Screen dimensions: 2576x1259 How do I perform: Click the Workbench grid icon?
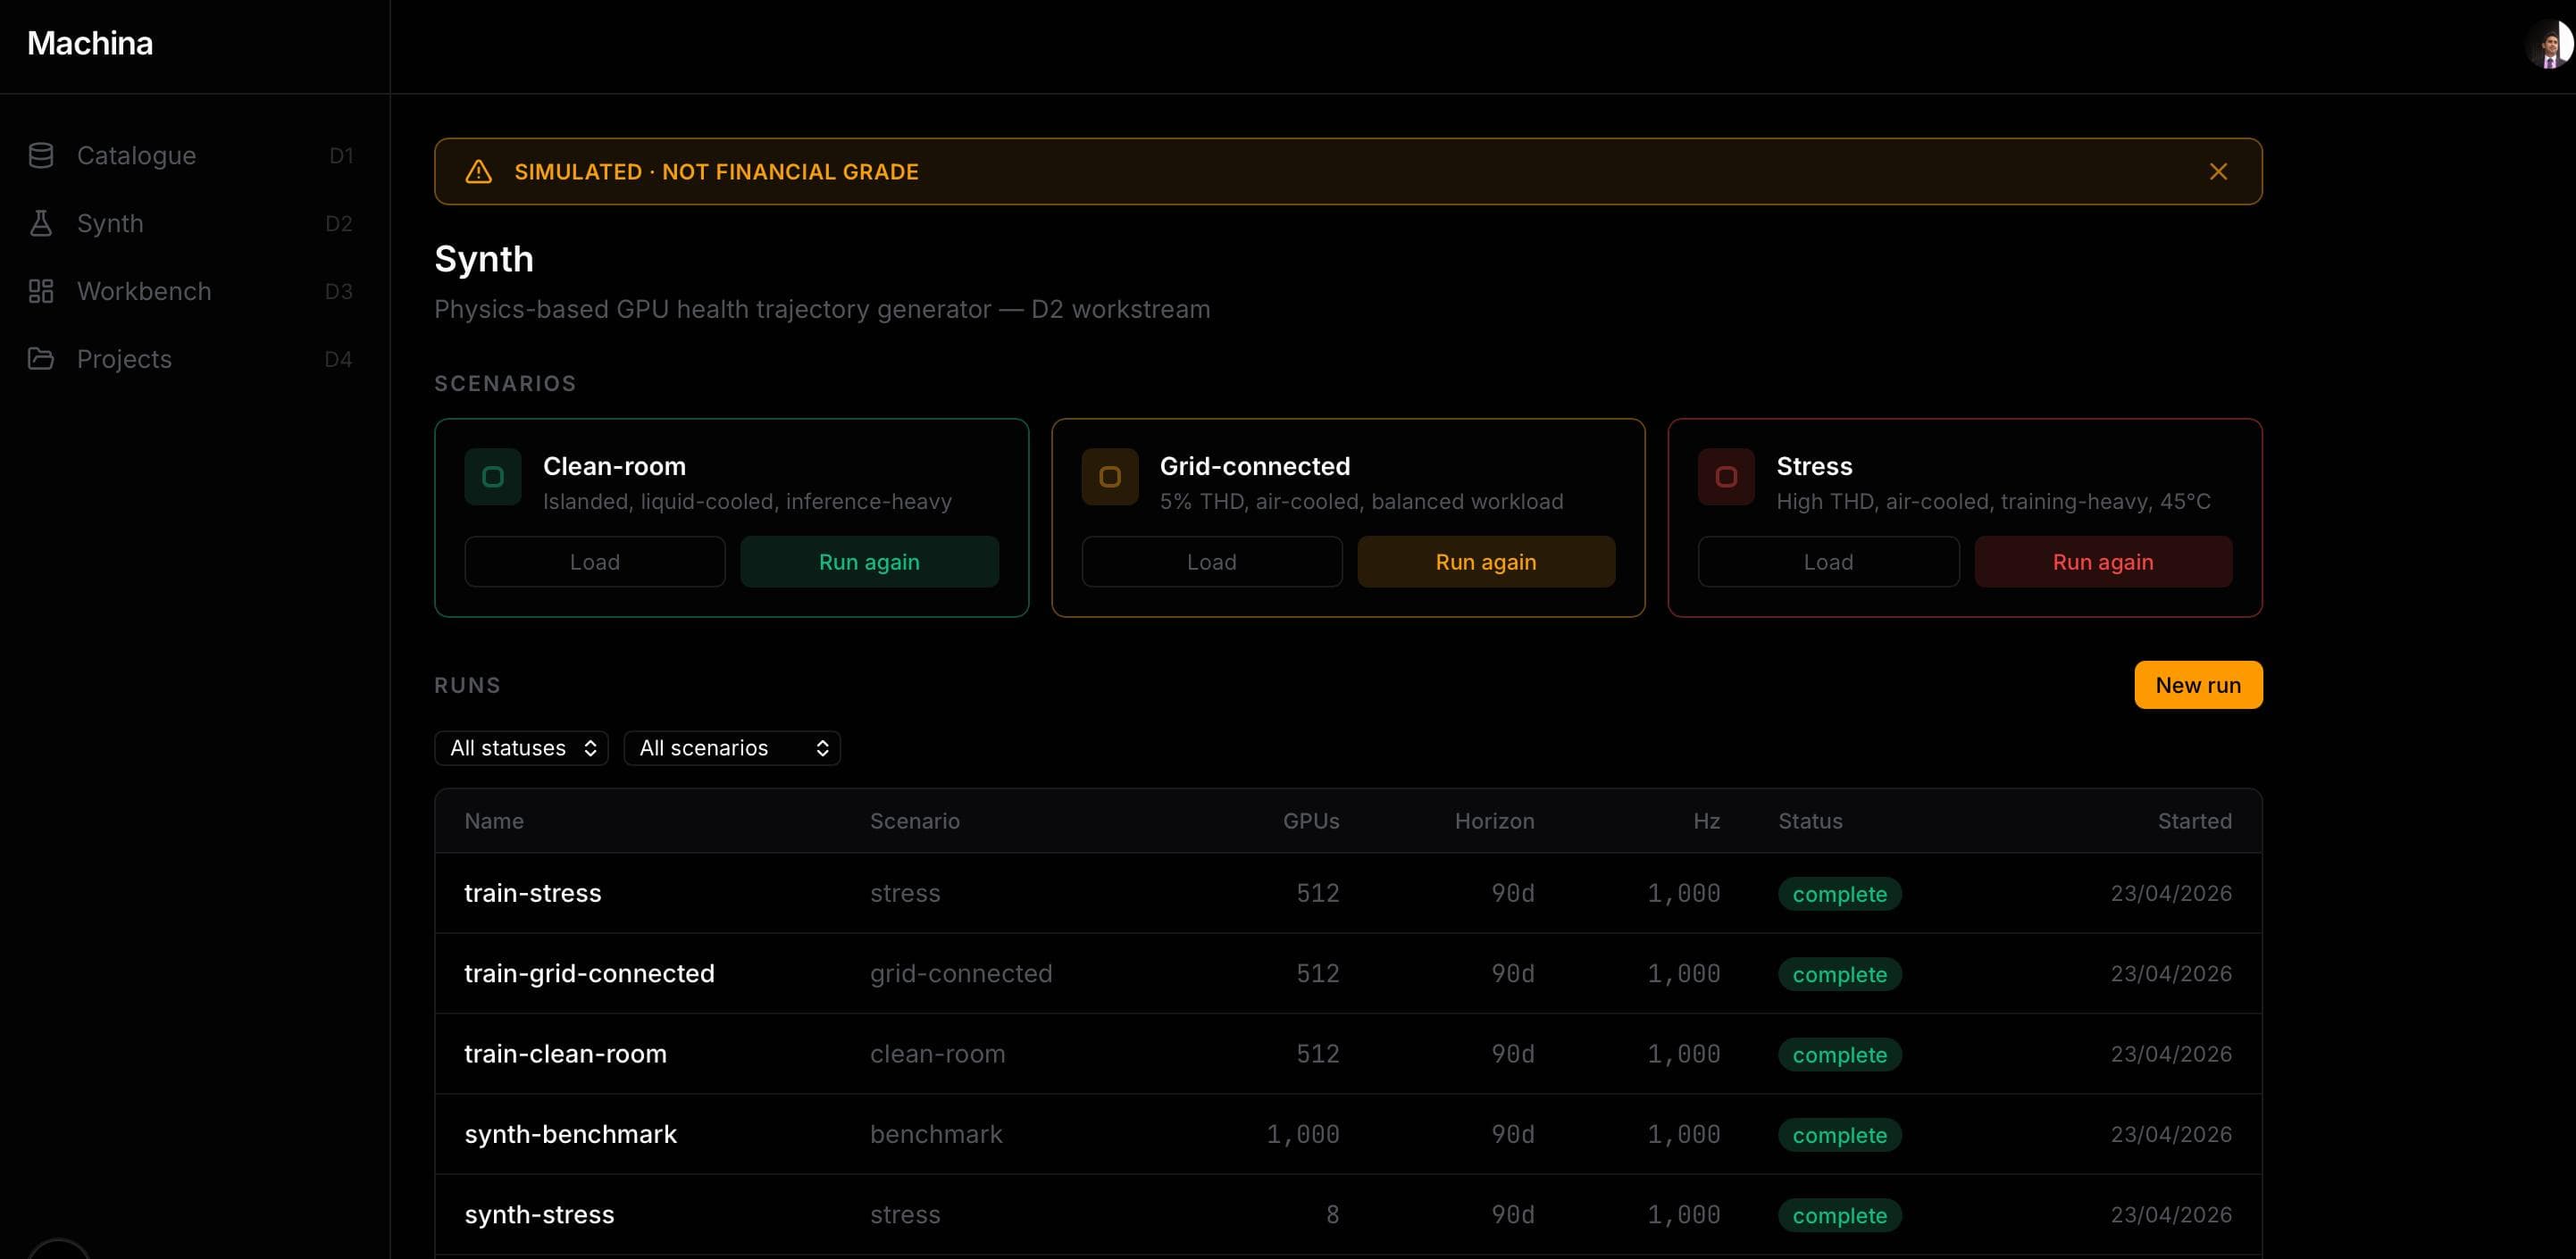(x=41, y=291)
